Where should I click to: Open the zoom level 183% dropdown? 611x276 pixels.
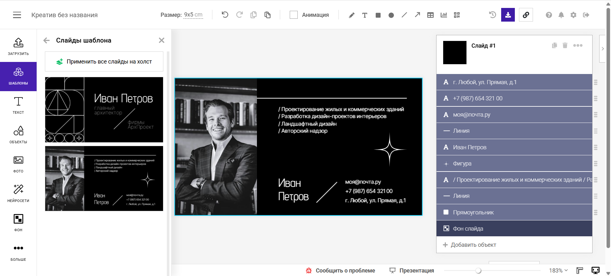(558, 270)
